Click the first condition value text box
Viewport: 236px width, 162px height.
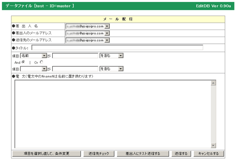coord(75,56)
